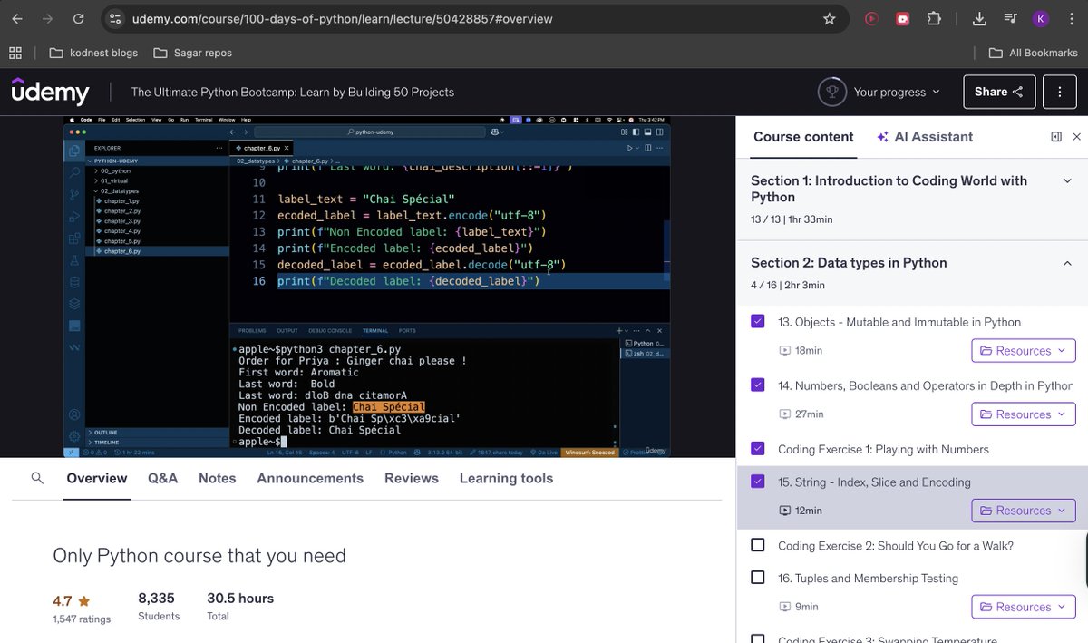Uncheck lecture 14 Numbers, Booleans and Operators
Image resolution: width=1088 pixels, height=643 pixels.
point(758,385)
